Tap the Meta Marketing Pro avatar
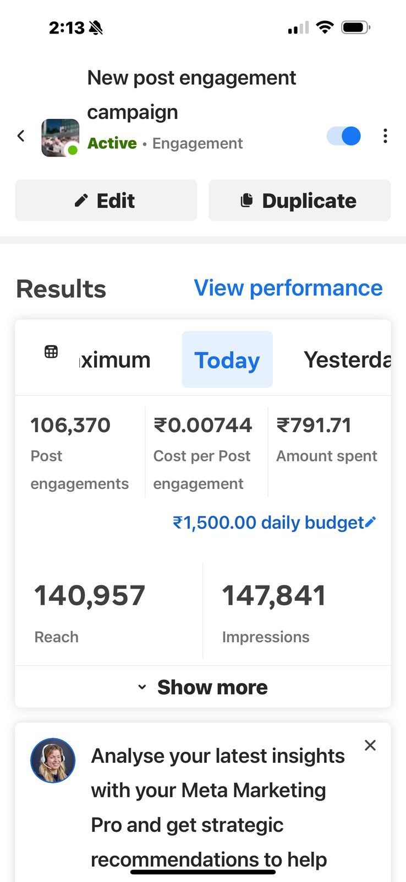Image resolution: width=406 pixels, height=882 pixels. click(x=53, y=760)
